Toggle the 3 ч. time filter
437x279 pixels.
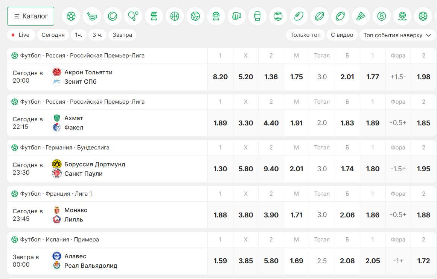pyautogui.click(x=97, y=35)
